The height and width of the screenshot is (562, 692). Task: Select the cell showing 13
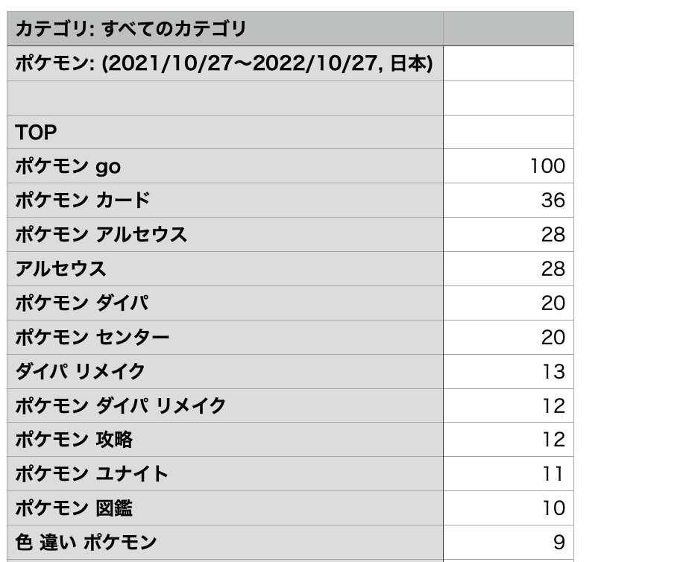pyautogui.click(x=509, y=371)
